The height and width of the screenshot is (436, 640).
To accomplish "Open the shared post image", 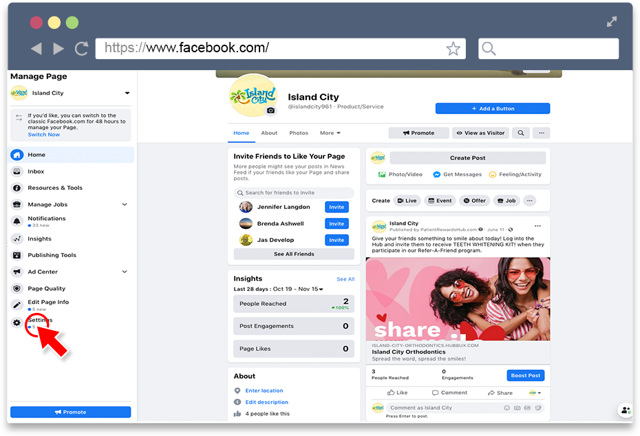I will click(x=458, y=299).
